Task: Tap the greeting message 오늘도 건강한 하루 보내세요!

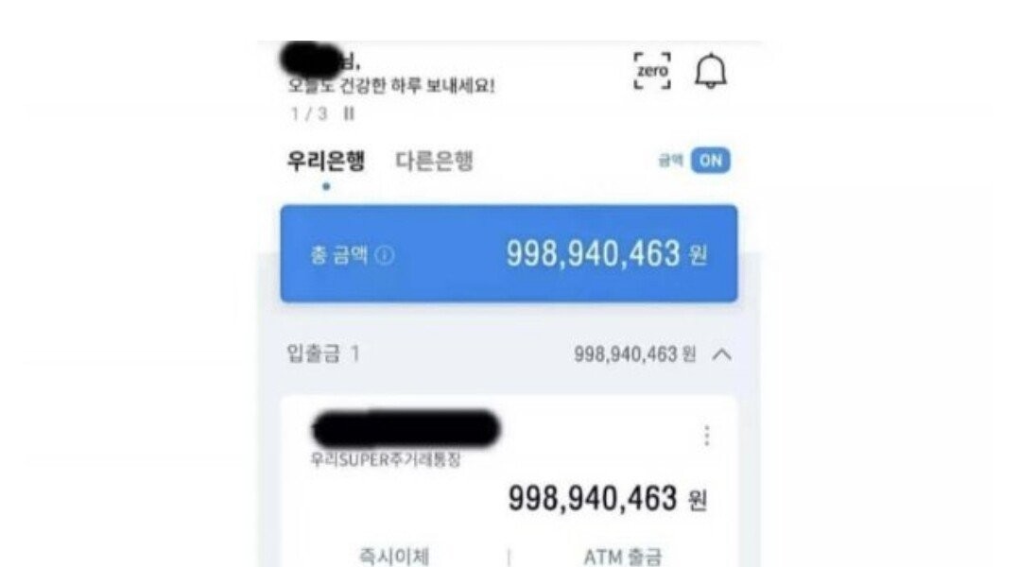Action: [x=391, y=85]
